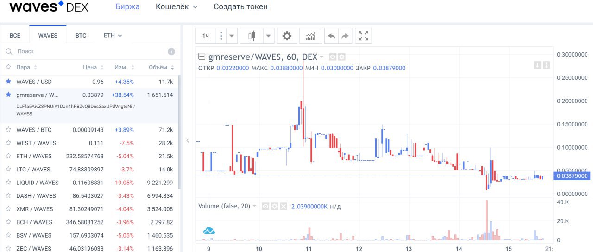Expand the gmreserve/WAVES legend dropdown arrow

[322, 57]
